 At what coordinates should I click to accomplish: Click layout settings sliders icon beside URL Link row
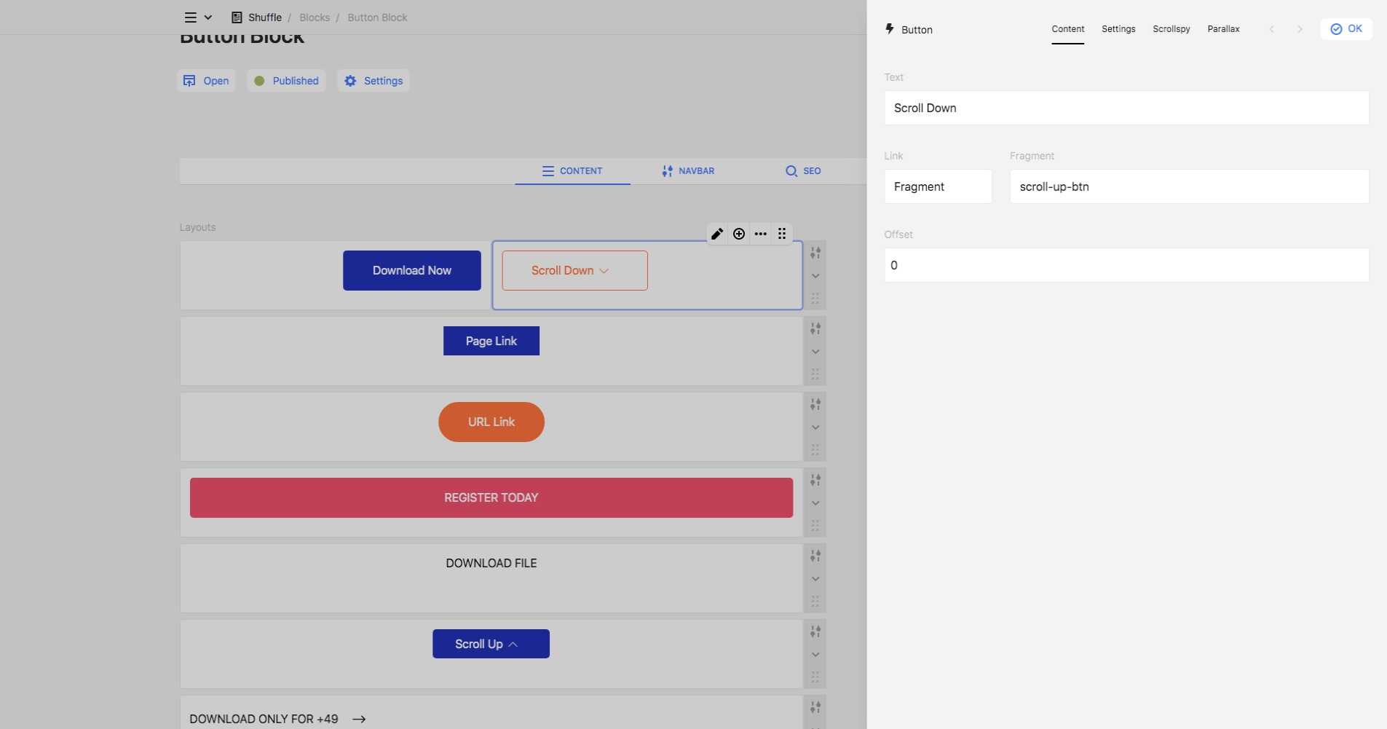click(x=815, y=404)
